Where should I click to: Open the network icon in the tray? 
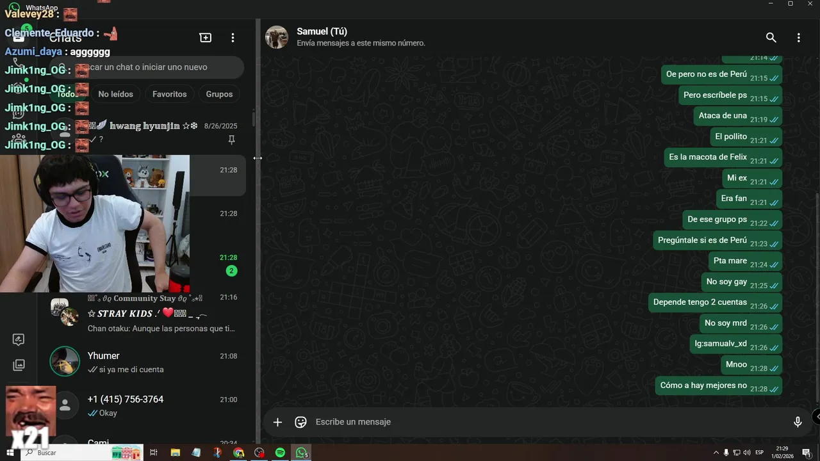[737, 453]
